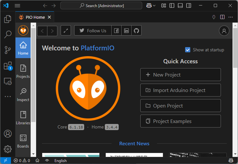This screenshot has width=238, height=164.
Task: Open the PIO account profile icon
Action: pyautogui.click(x=224, y=31)
